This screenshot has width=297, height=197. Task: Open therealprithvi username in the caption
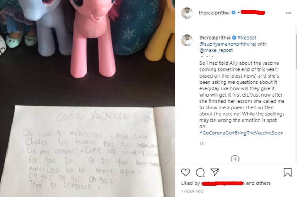point(215,38)
